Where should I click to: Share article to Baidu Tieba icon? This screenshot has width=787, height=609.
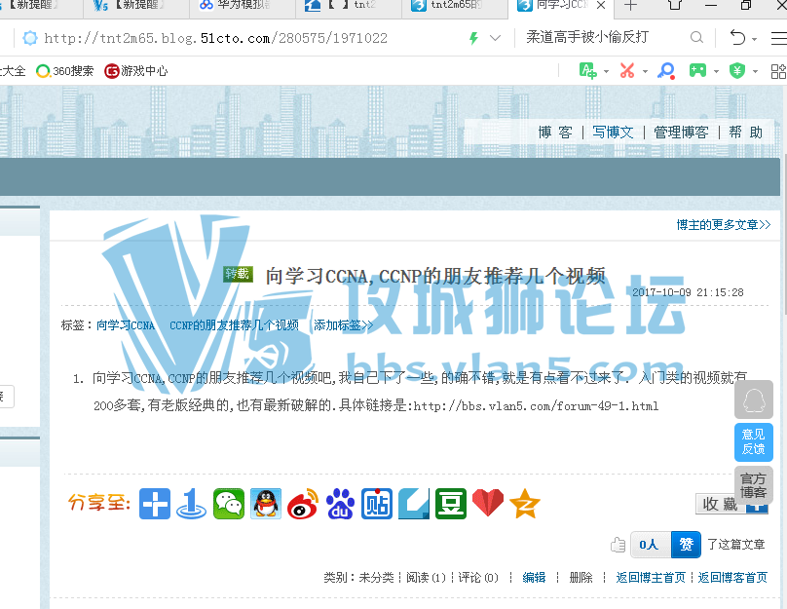(377, 504)
